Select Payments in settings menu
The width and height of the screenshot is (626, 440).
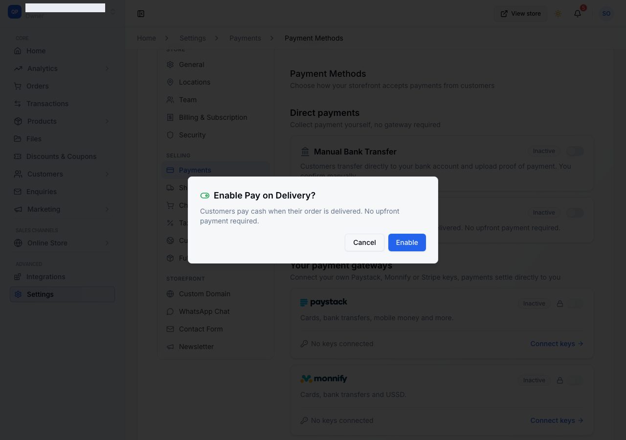pos(216,170)
